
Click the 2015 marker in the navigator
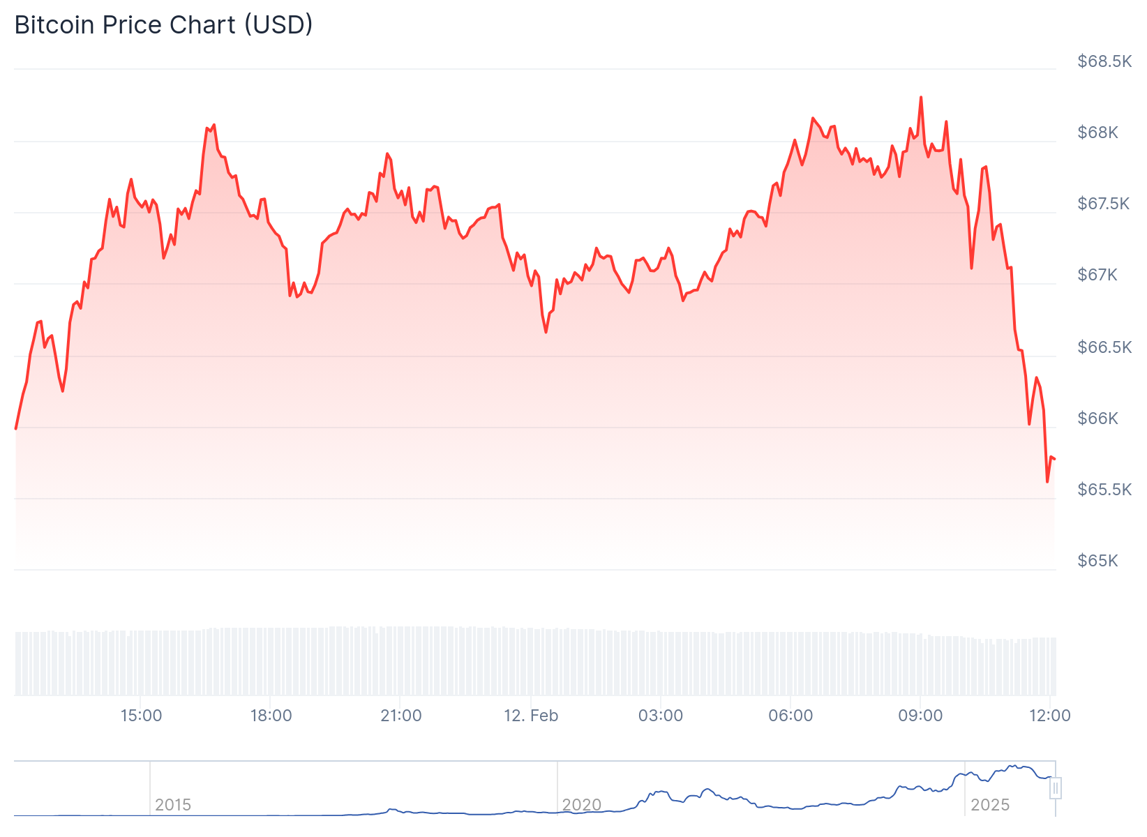[x=173, y=805]
